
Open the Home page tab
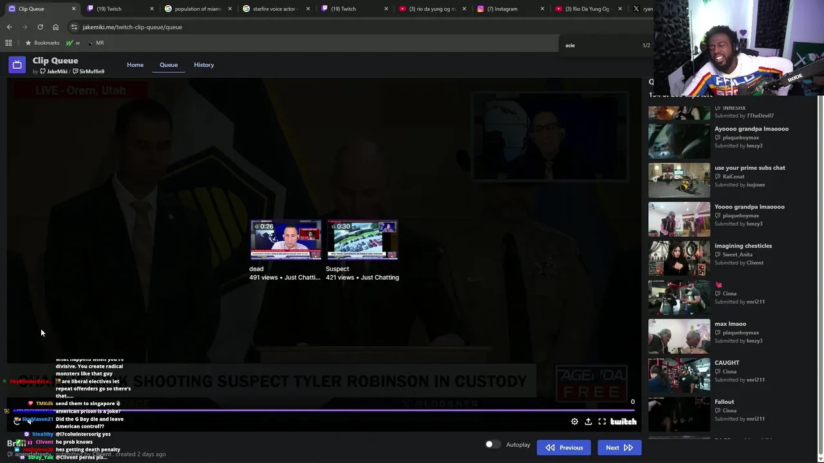pos(135,65)
